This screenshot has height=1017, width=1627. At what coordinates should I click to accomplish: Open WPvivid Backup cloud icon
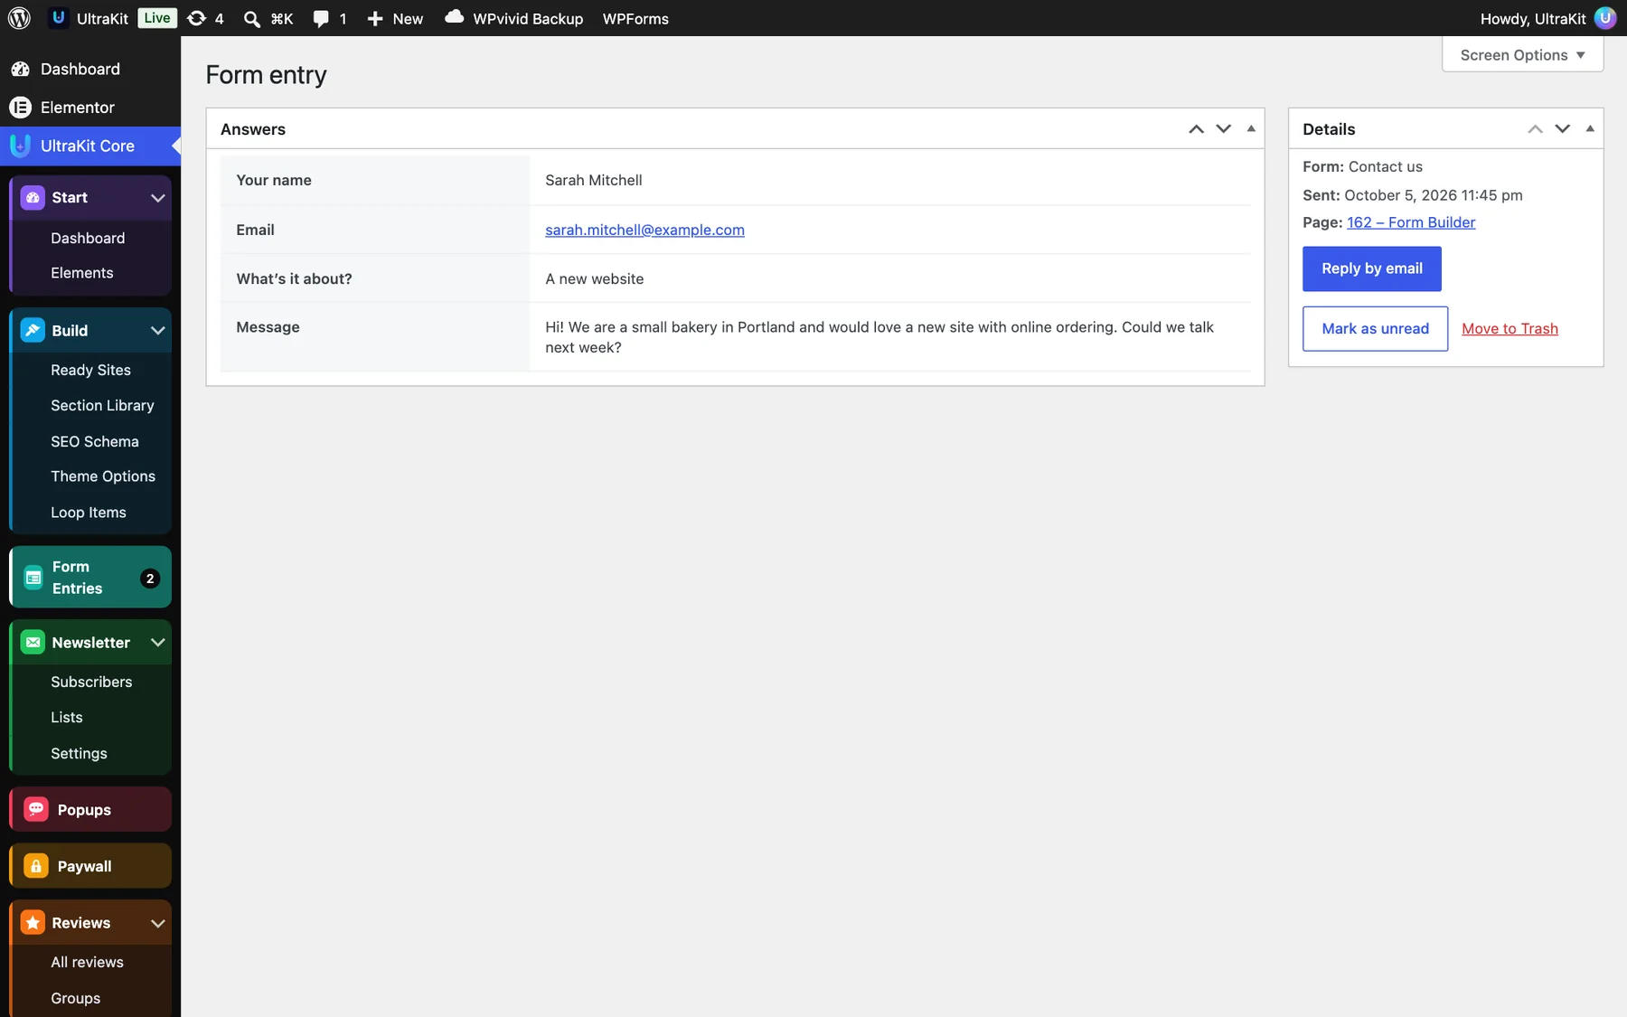pyautogui.click(x=455, y=17)
